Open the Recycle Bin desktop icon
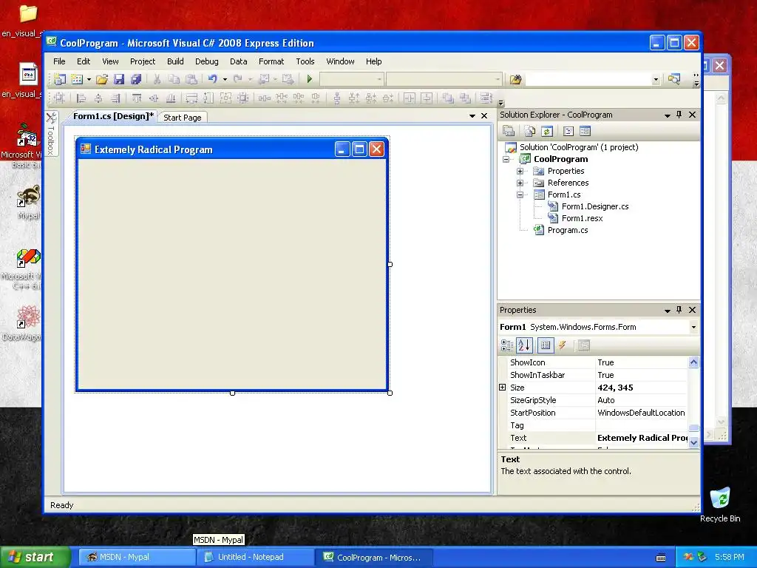The width and height of the screenshot is (757, 568). coord(720,504)
